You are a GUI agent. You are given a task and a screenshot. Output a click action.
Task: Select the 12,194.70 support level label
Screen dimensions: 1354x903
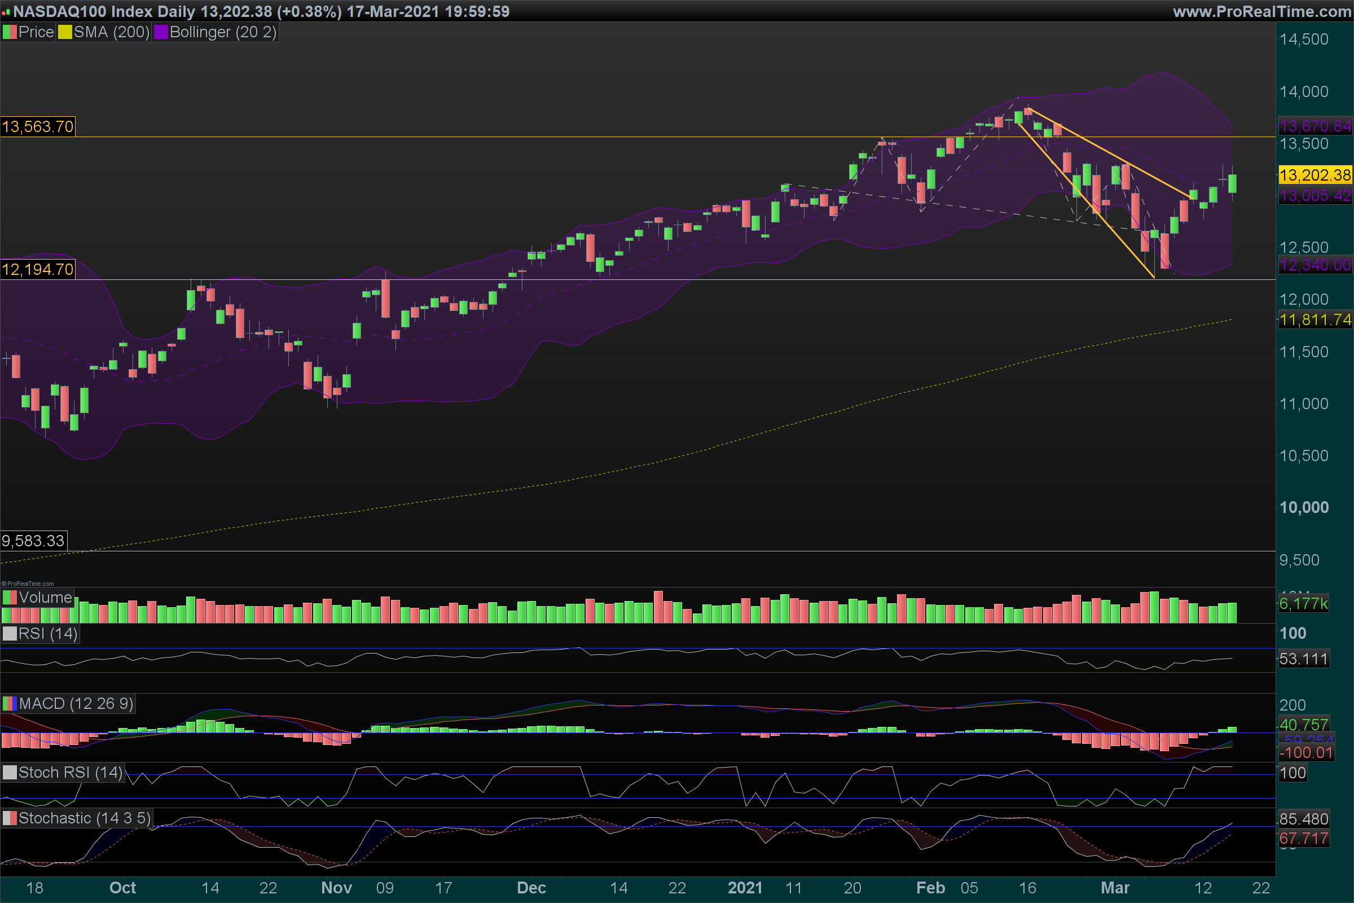(x=38, y=270)
